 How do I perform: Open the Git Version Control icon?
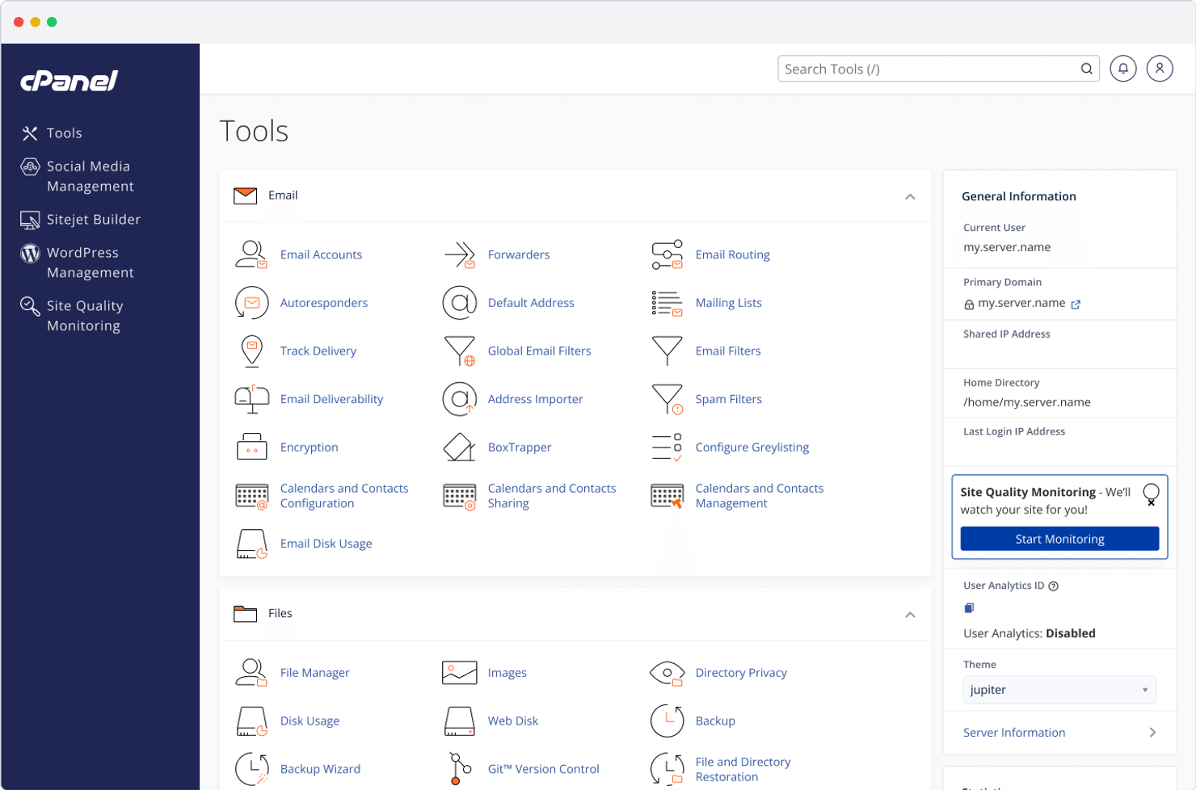(x=459, y=768)
